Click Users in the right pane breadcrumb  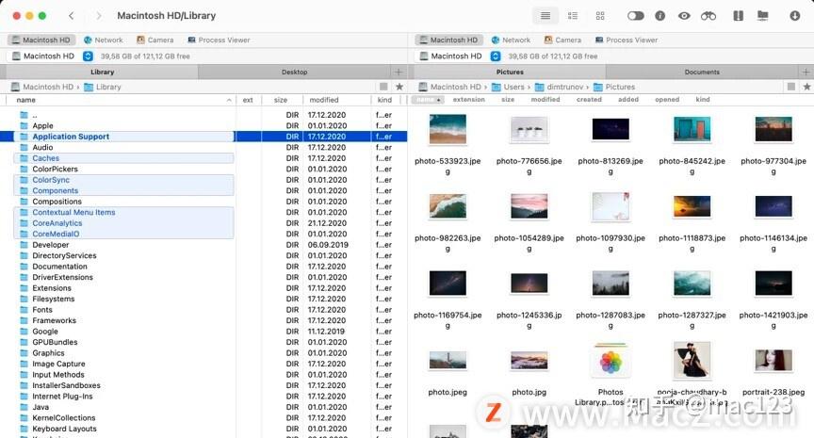click(x=513, y=87)
